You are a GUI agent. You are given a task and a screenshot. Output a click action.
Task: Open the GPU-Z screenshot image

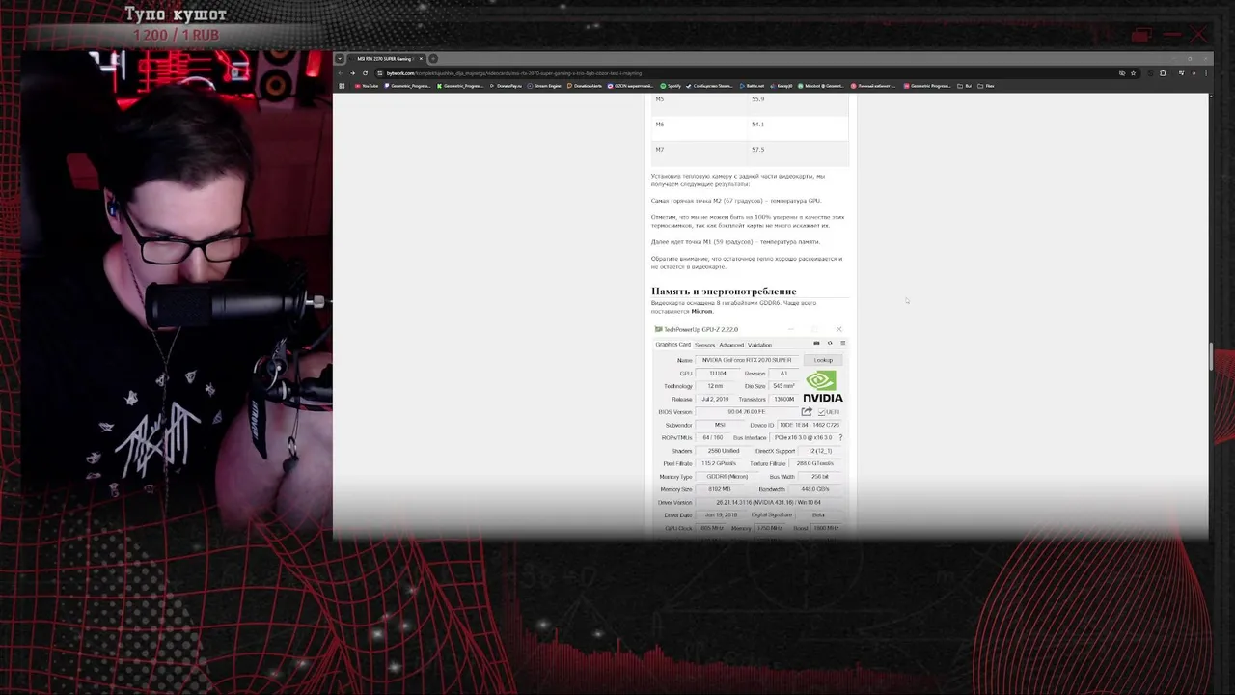(750, 429)
